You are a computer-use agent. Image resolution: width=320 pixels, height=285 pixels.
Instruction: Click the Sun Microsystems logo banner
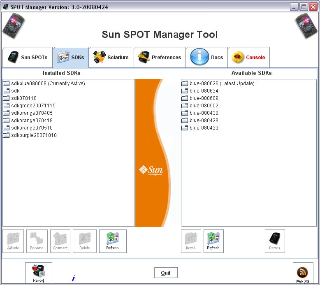tap(151, 170)
